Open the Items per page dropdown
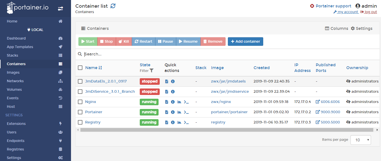381x161 pixels. pos(360,140)
